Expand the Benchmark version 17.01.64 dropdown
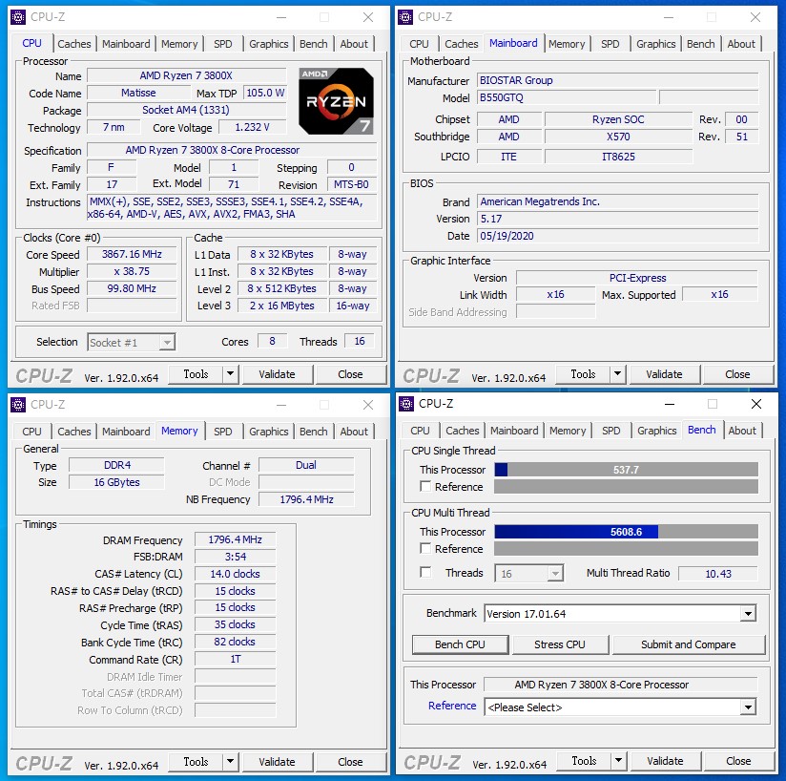The image size is (786, 781). click(x=748, y=614)
